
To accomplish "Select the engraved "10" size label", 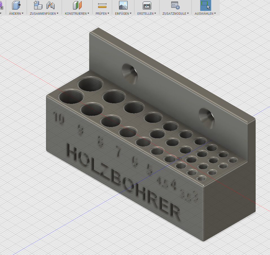I will pos(59,118).
